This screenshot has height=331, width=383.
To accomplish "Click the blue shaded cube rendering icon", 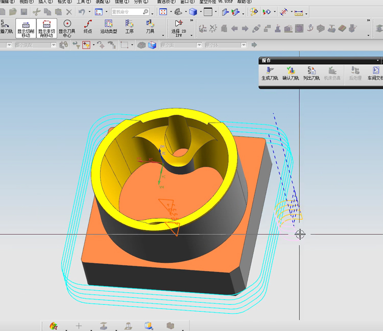I will click(193, 12).
